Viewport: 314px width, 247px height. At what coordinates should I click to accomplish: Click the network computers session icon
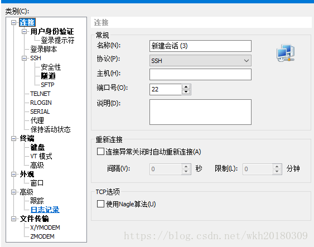click(286, 53)
